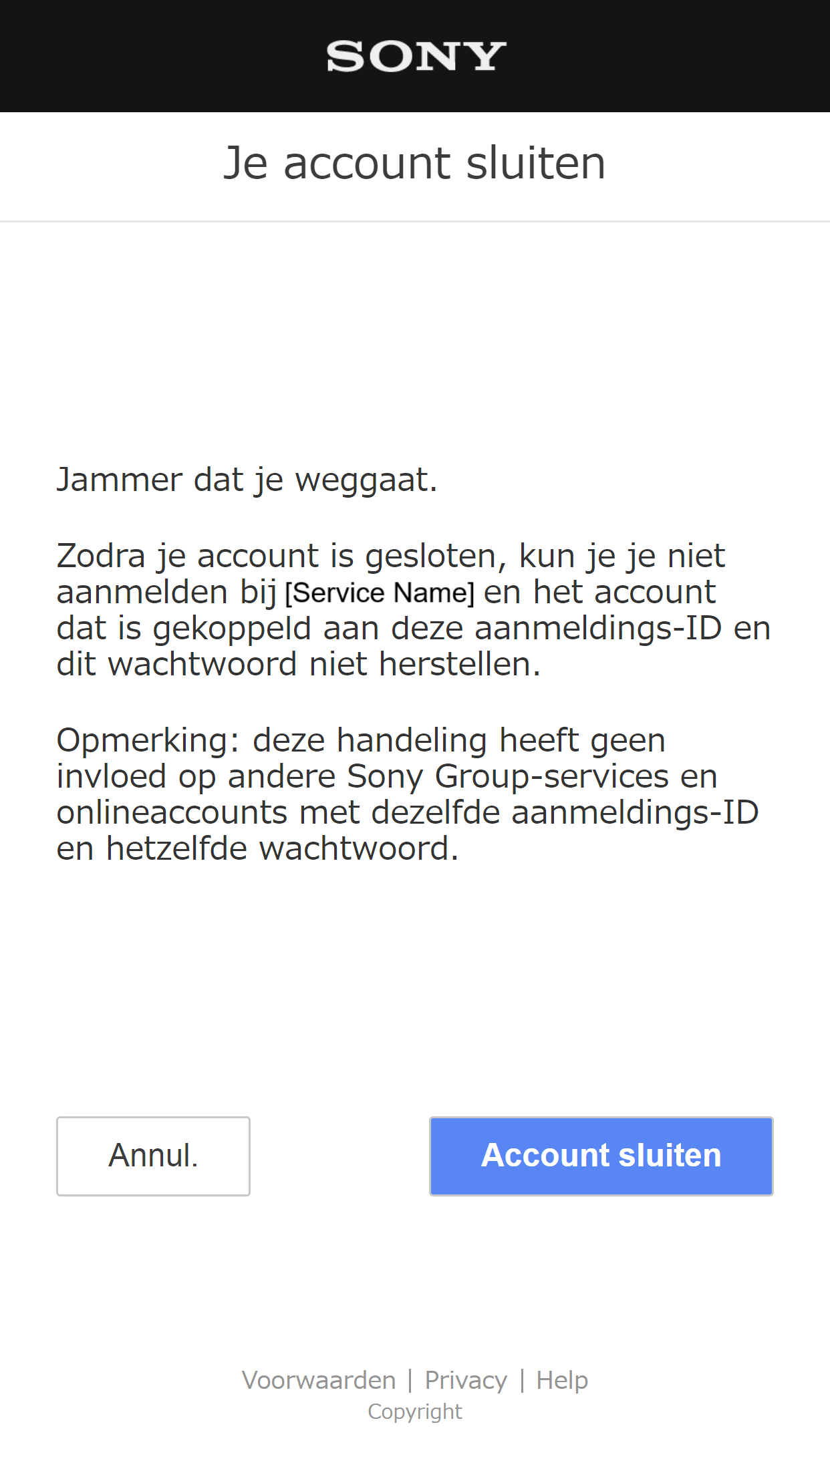
Task: Click the Copyright text at the bottom
Action: pyautogui.click(x=415, y=1411)
